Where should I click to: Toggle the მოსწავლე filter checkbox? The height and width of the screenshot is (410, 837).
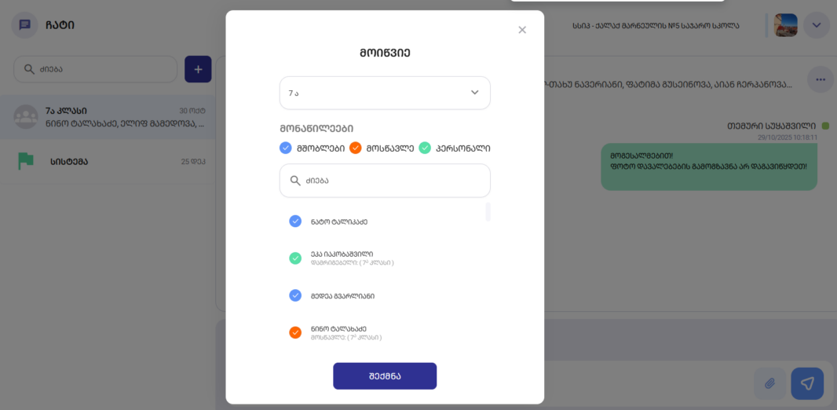pos(355,148)
